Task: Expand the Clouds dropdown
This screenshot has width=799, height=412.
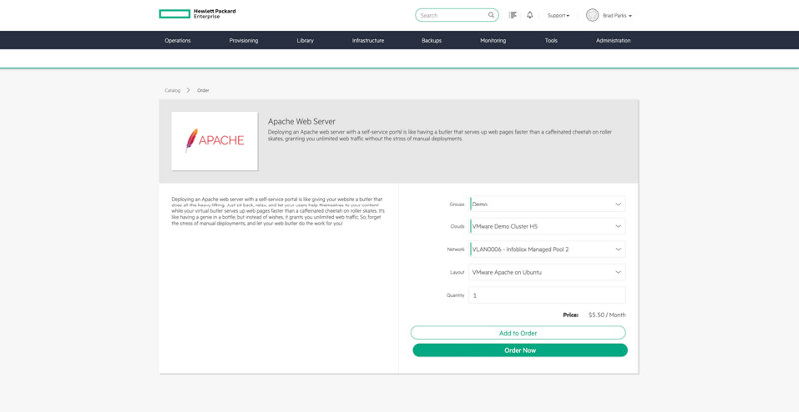Action: [547, 226]
